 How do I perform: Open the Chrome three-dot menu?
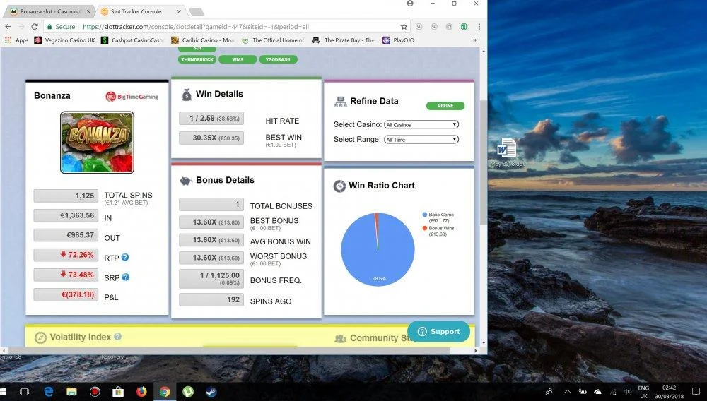[479, 27]
